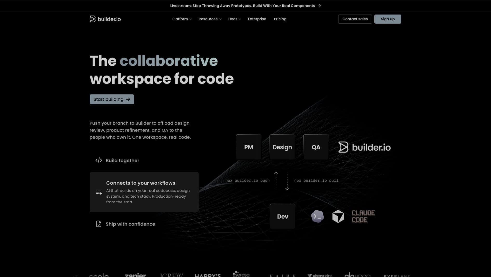Click the Dev tile in the diagram
The height and width of the screenshot is (277, 491).
282,216
